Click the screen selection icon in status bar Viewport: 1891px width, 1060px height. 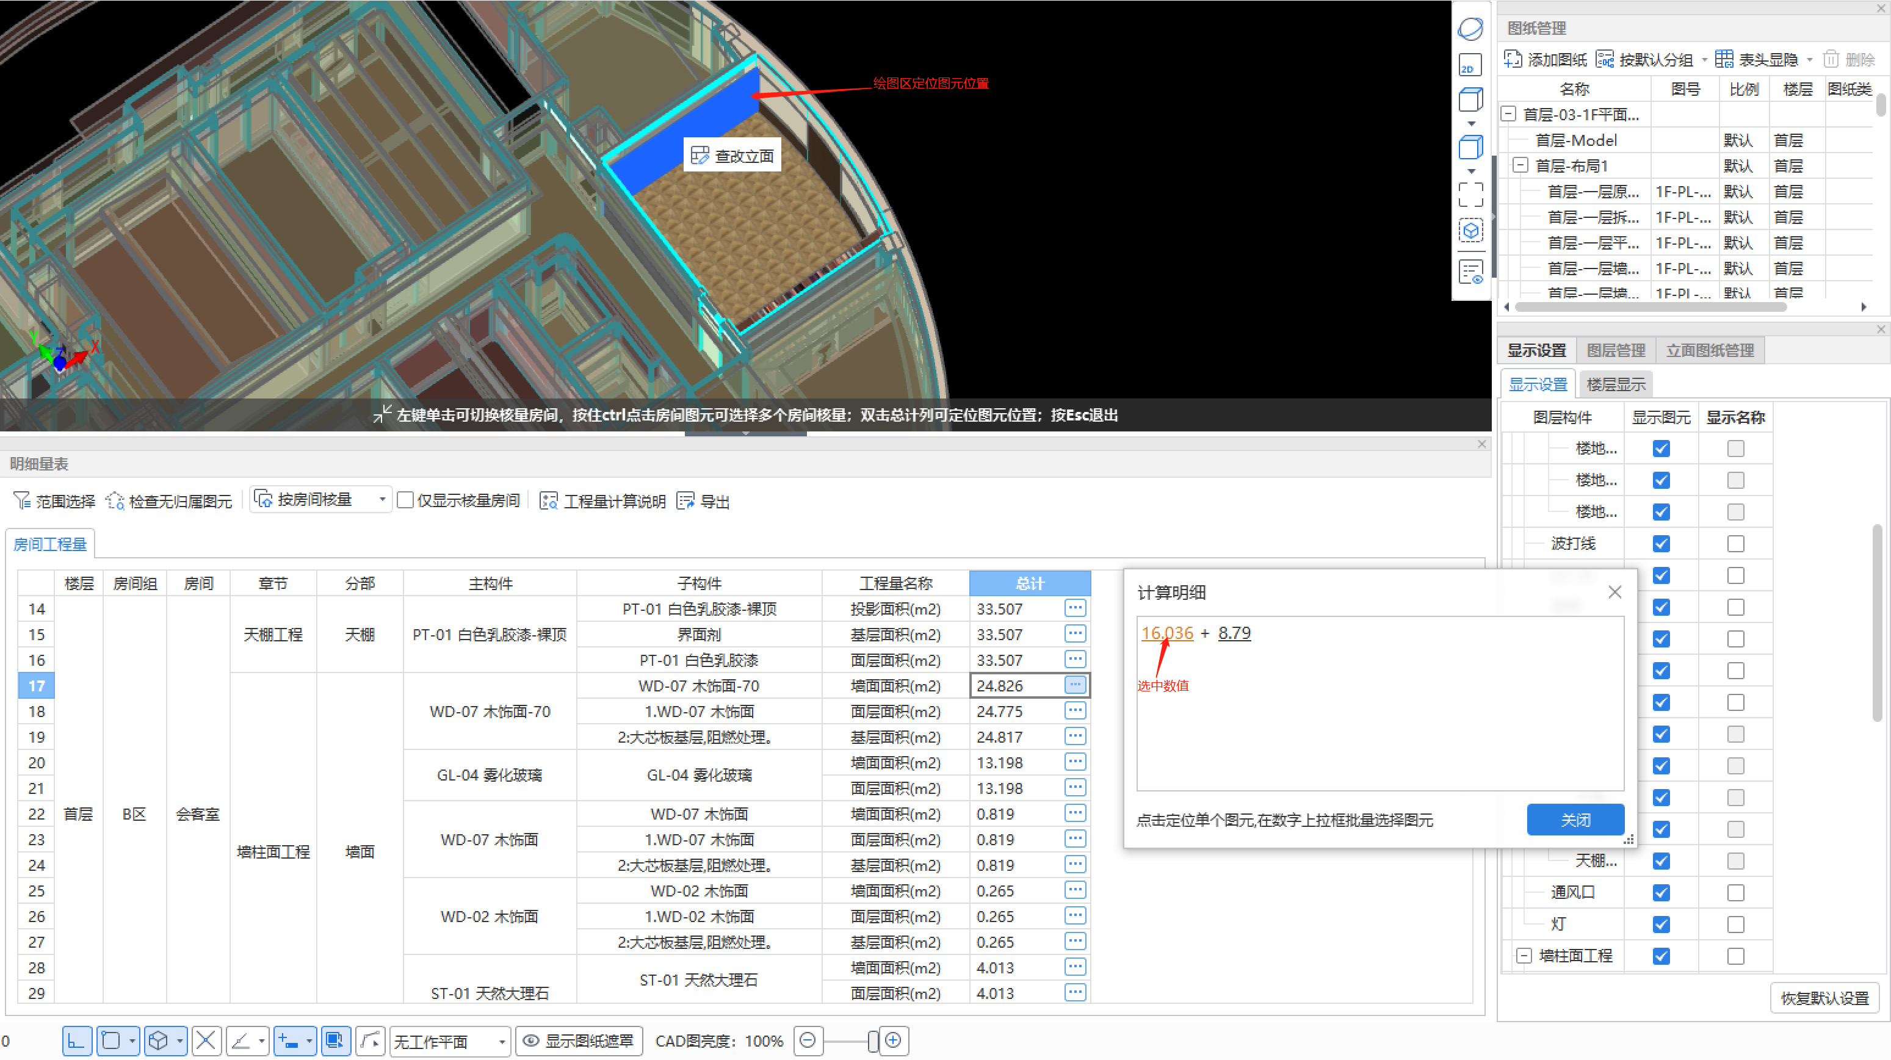tap(334, 1040)
